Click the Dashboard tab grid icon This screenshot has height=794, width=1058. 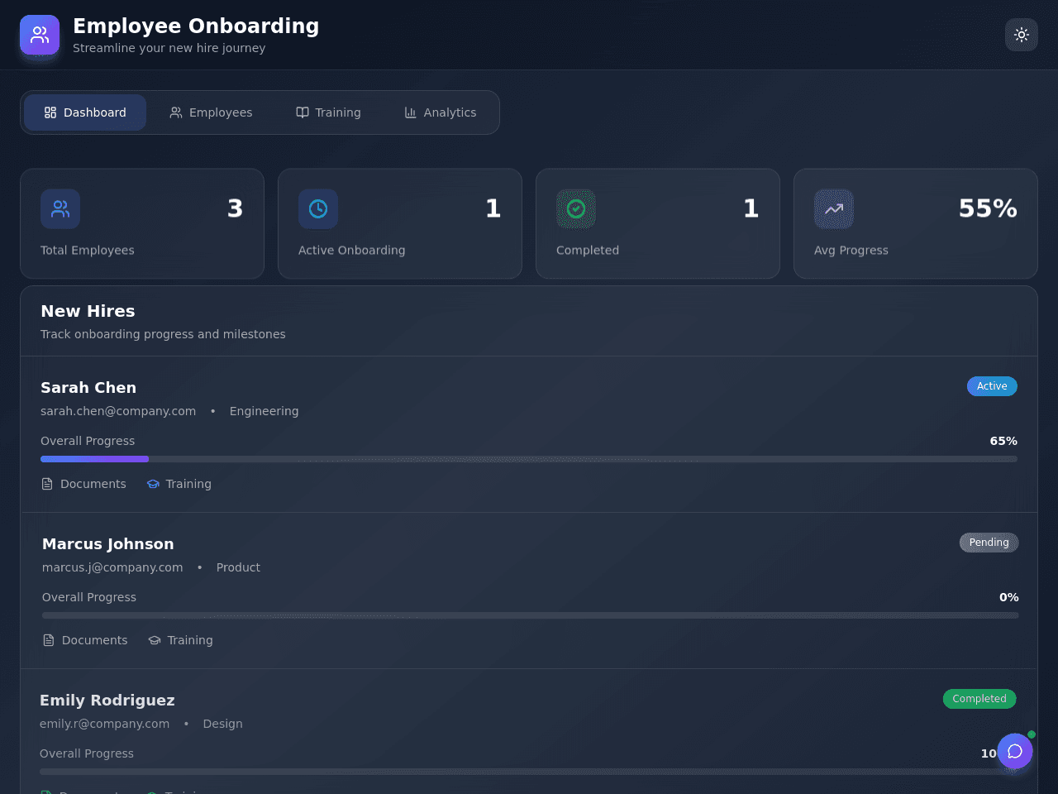(50, 112)
